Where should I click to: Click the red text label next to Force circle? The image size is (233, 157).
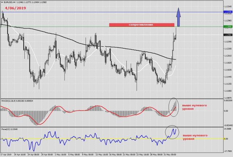(x=195, y=137)
